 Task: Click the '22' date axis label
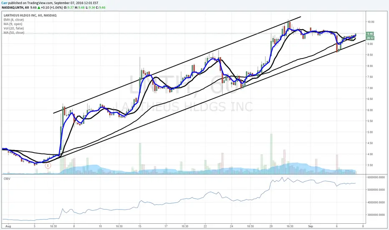[205, 226]
